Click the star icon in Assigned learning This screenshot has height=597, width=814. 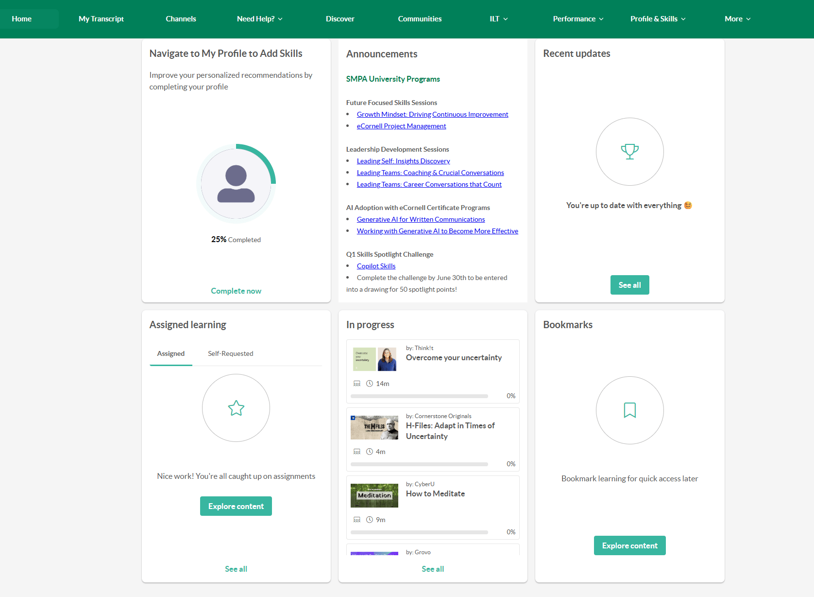tap(236, 408)
